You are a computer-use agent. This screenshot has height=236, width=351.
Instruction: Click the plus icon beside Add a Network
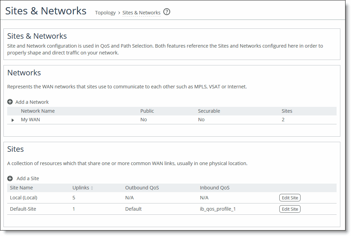[10, 102]
